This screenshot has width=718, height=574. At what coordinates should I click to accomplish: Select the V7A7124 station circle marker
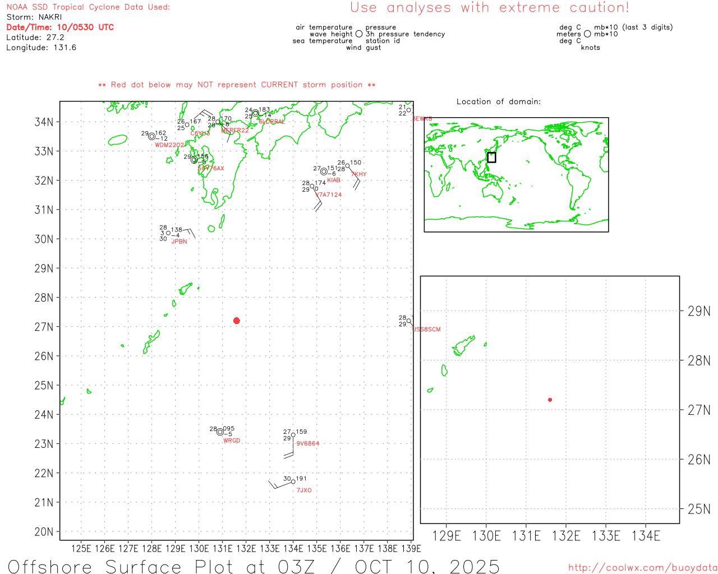pyautogui.click(x=312, y=186)
